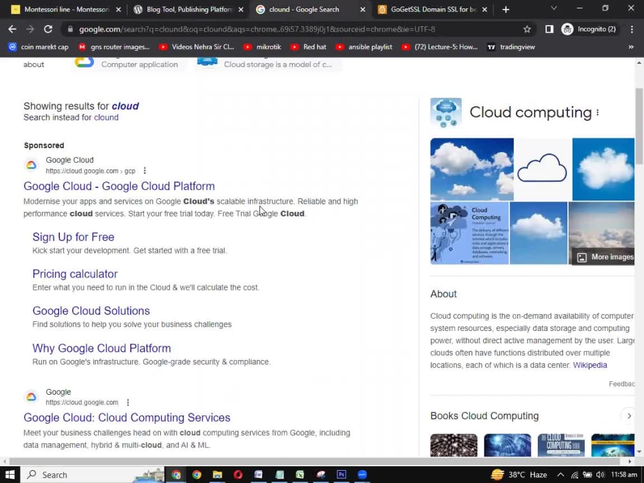Screen dimensions: 644x483
Task: Open the Red hat bookmark
Action: point(308,47)
